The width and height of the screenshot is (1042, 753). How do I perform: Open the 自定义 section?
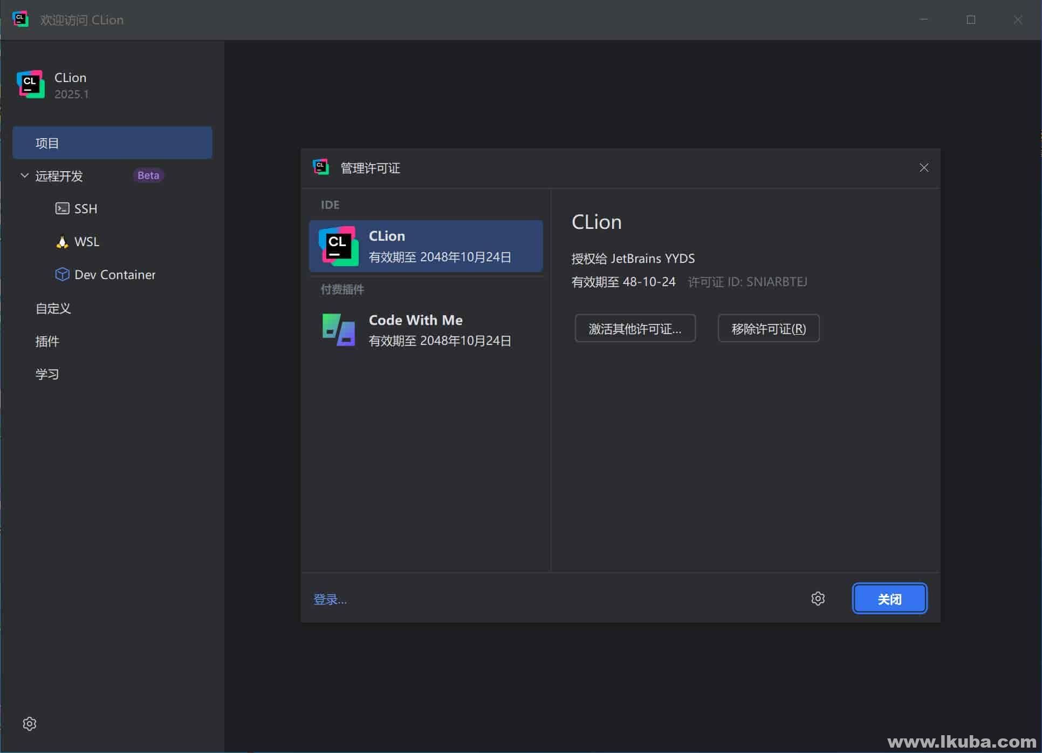pyautogui.click(x=53, y=308)
